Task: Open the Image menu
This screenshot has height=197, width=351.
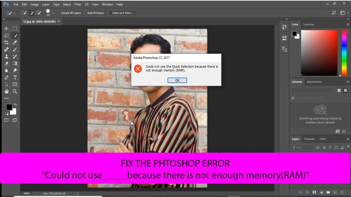Action: [35, 4]
